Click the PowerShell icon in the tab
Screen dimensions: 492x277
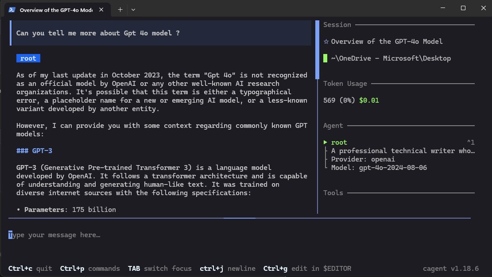click(x=12, y=10)
